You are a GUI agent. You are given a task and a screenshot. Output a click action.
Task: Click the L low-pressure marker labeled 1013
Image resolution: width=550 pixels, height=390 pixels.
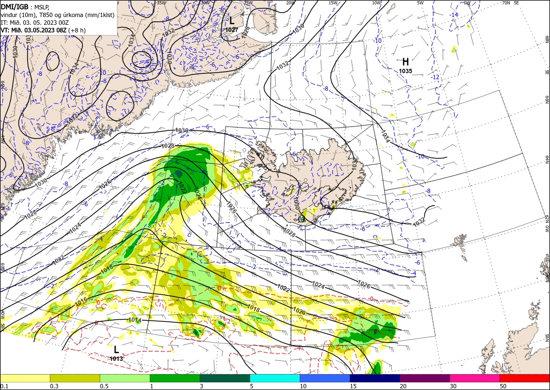(116, 350)
